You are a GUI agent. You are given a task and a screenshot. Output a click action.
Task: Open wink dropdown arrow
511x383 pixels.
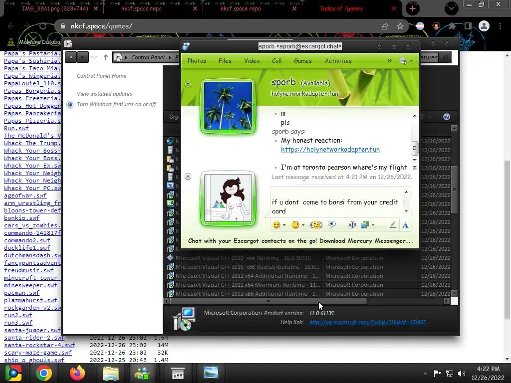click(303, 225)
